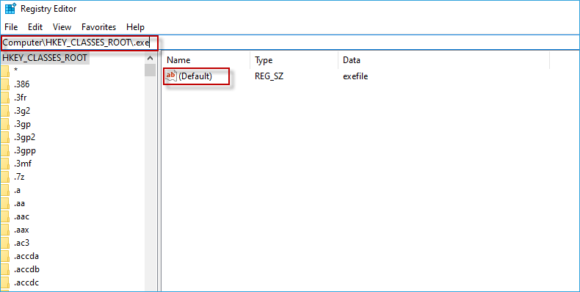The height and width of the screenshot is (292, 580).
Task: Select the .7z key label
Action: coord(19,177)
